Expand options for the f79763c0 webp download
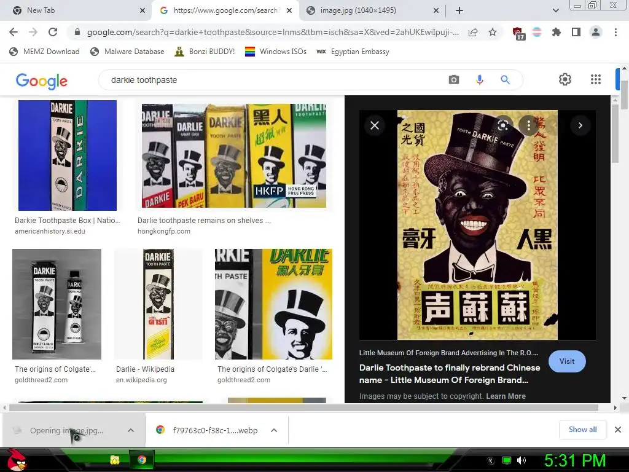629x472 pixels. click(x=274, y=430)
